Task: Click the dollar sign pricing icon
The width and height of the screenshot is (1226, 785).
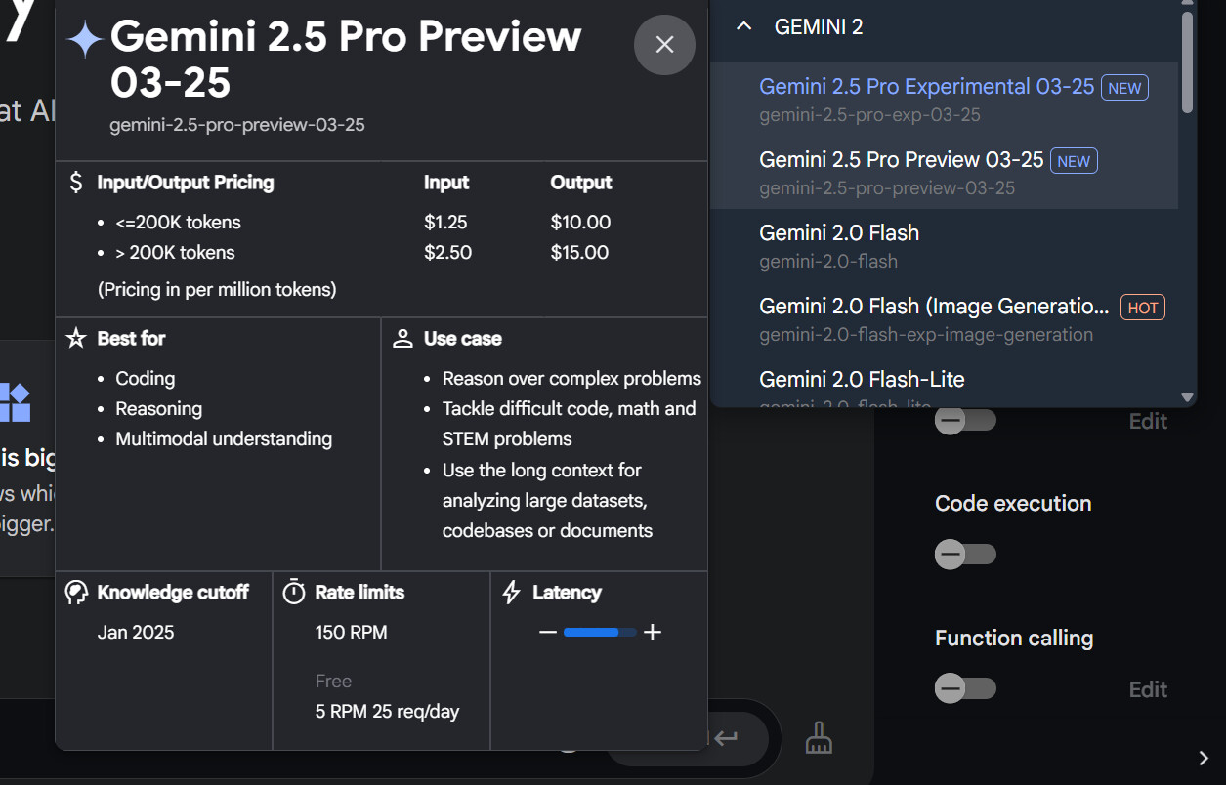Action: click(x=76, y=183)
